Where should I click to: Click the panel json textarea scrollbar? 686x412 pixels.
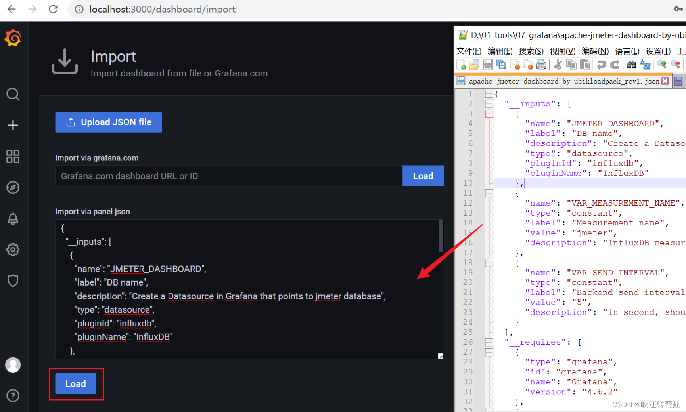point(441,237)
